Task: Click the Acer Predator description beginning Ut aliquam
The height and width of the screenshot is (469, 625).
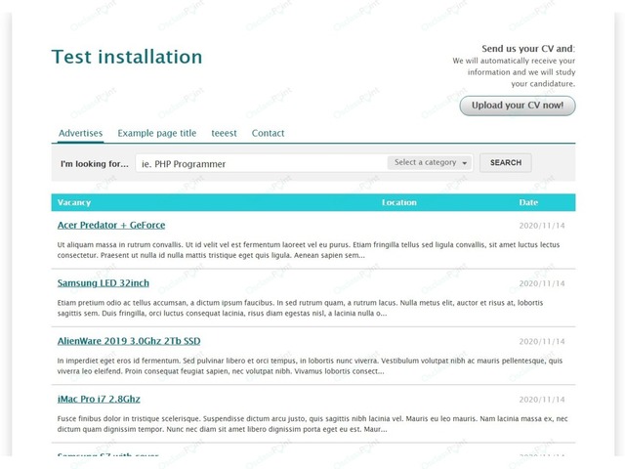Action: coord(309,250)
